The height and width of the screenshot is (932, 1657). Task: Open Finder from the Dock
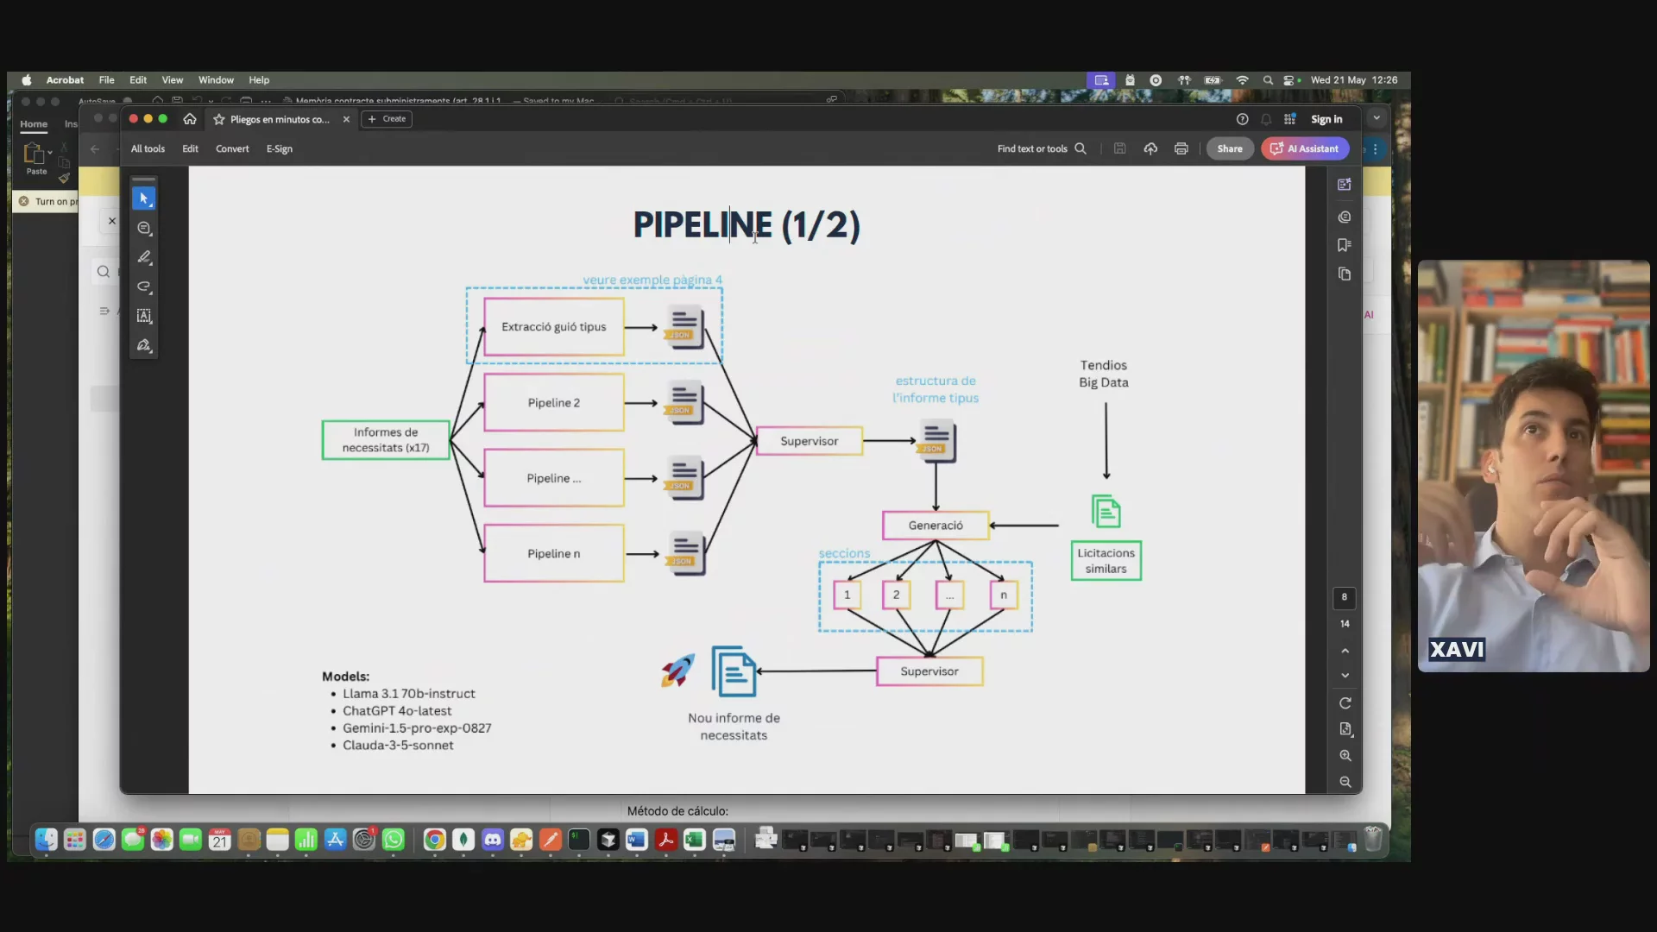(x=47, y=839)
